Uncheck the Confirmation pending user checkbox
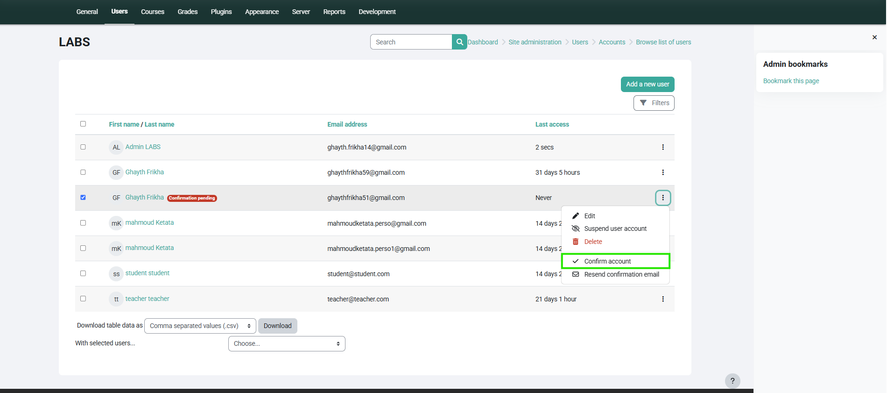Screen dimensions: 887x393 click(x=83, y=198)
